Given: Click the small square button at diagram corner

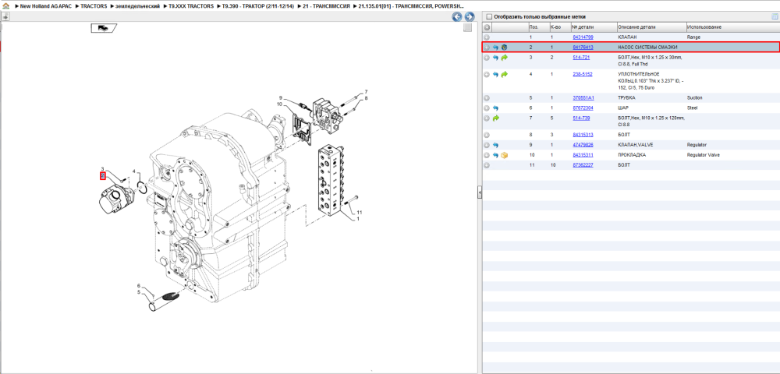Looking at the screenshot, I should point(467,28).
